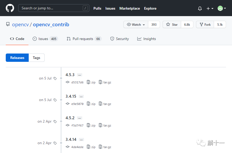Open the opencv_contrib repository link
Screen dimensions: 232x153
(51, 25)
